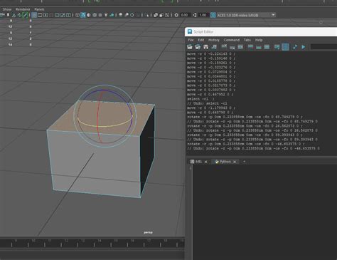Run the script with the Execute play icon
This screenshot has width=337, height=260.
click(304, 47)
